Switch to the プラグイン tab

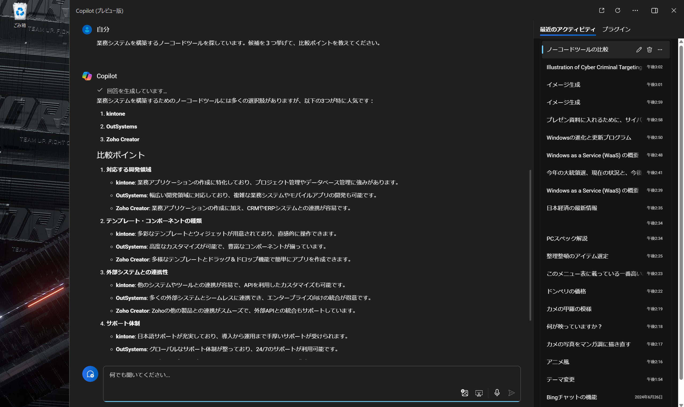(x=616, y=29)
